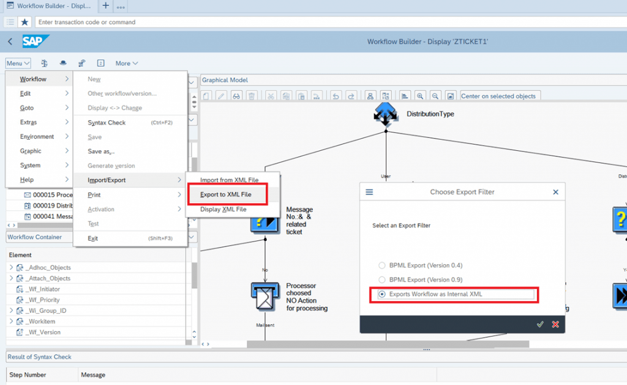Open the Print submenu
The height and width of the screenshot is (385, 627).
click(x=130, y=195)
